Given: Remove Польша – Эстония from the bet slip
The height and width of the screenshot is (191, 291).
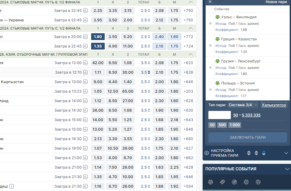Looking at the screenshot, I should coord(210,90).
